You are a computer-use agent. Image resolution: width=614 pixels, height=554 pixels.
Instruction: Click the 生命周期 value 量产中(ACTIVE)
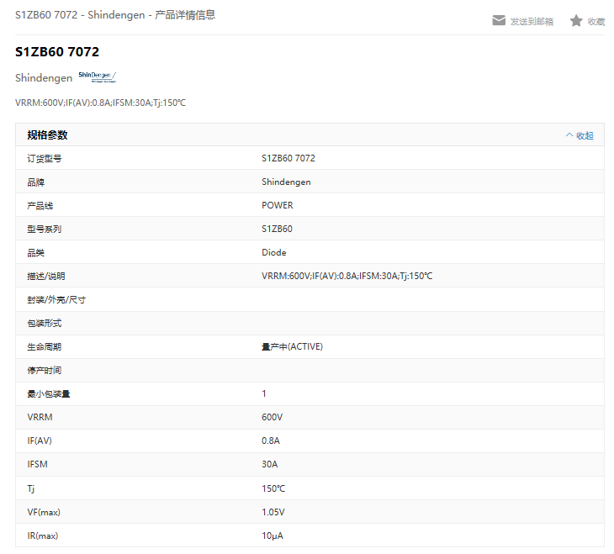point(292,346)
